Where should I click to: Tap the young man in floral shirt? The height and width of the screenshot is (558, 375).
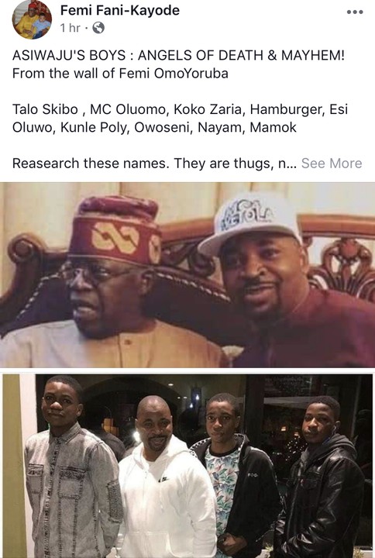[235, 477]
